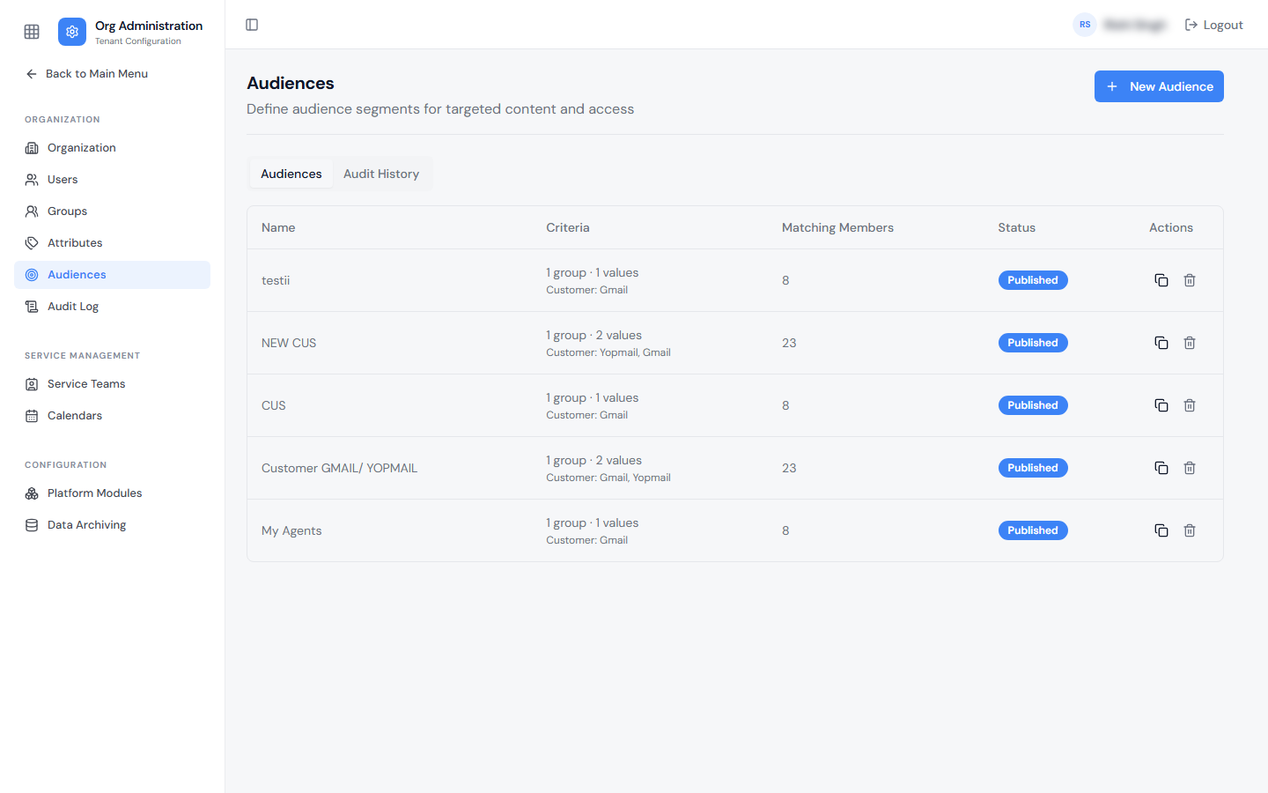The height and width of the screenshot is (793, 1268).
Task: Delete the NEW CUS audience
Action: [x=1190, y=343]
